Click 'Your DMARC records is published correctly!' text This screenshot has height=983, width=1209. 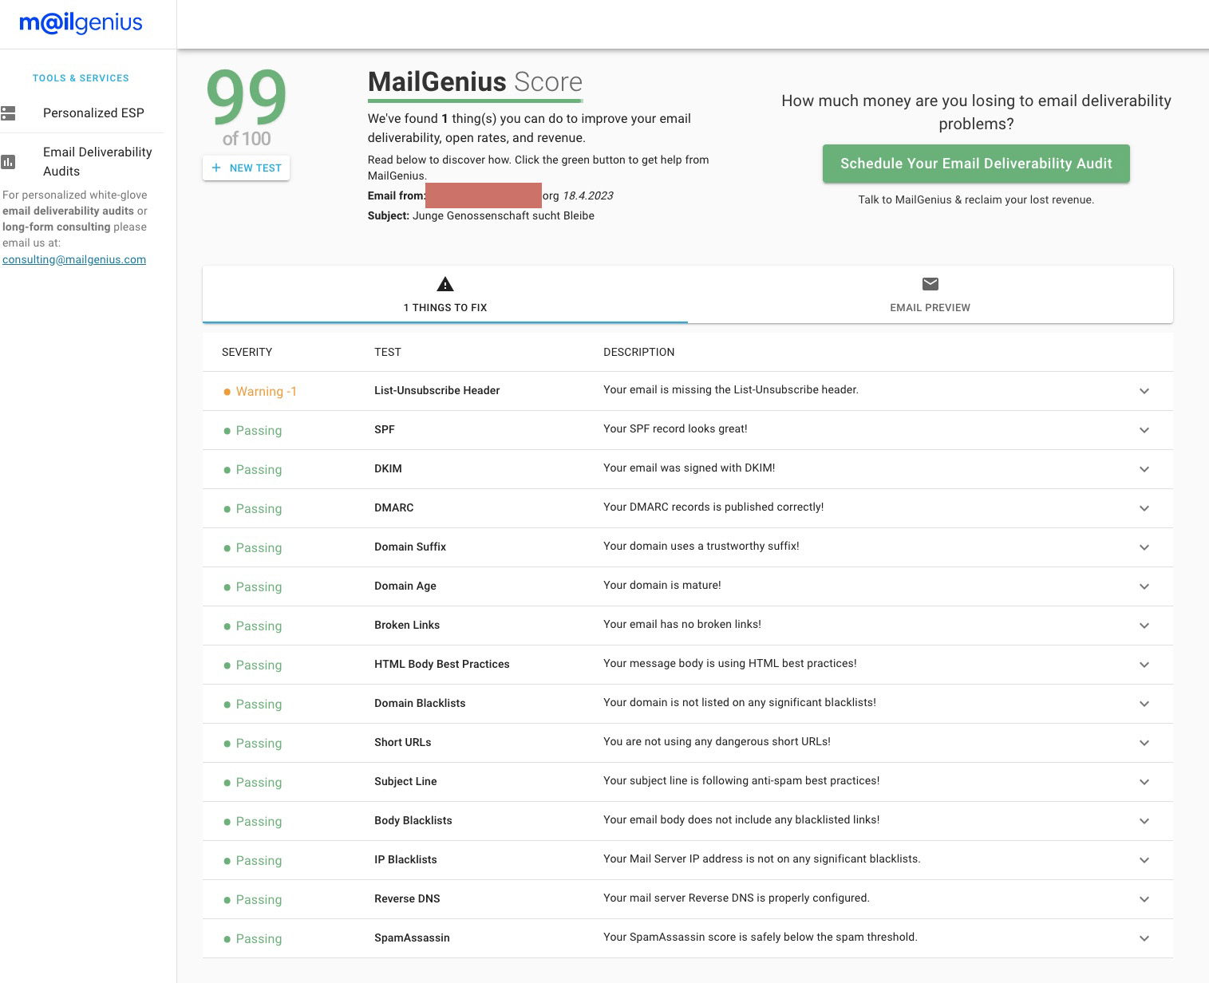pyautogui.click(x=713, y=507)
